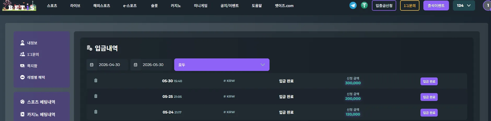The height and width of the screenshot is (121, 491).
Task: Click trash icon for 05-25 entry
Action: 96,96
